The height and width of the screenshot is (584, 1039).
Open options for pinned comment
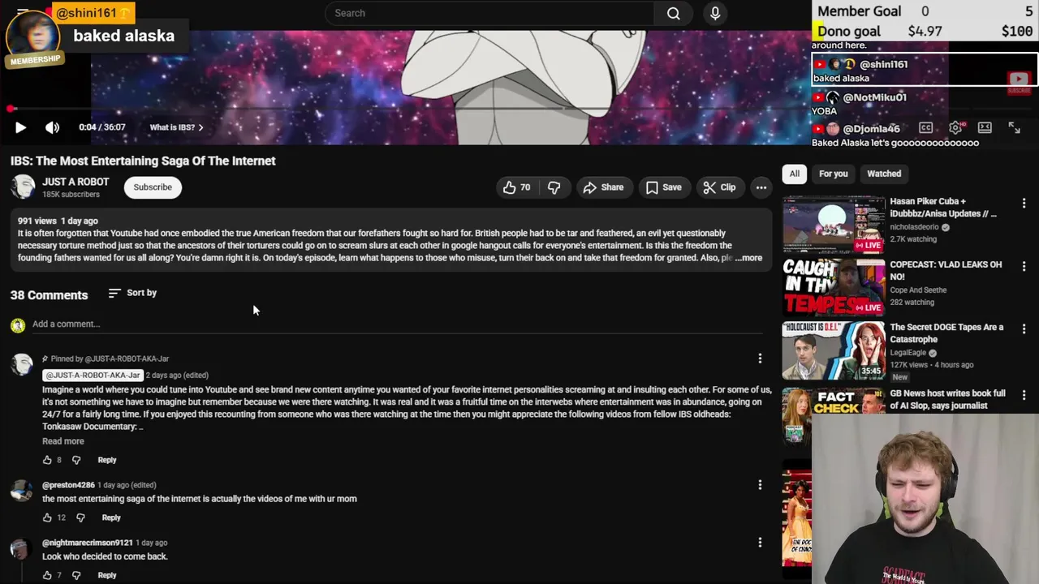point(760,359)
